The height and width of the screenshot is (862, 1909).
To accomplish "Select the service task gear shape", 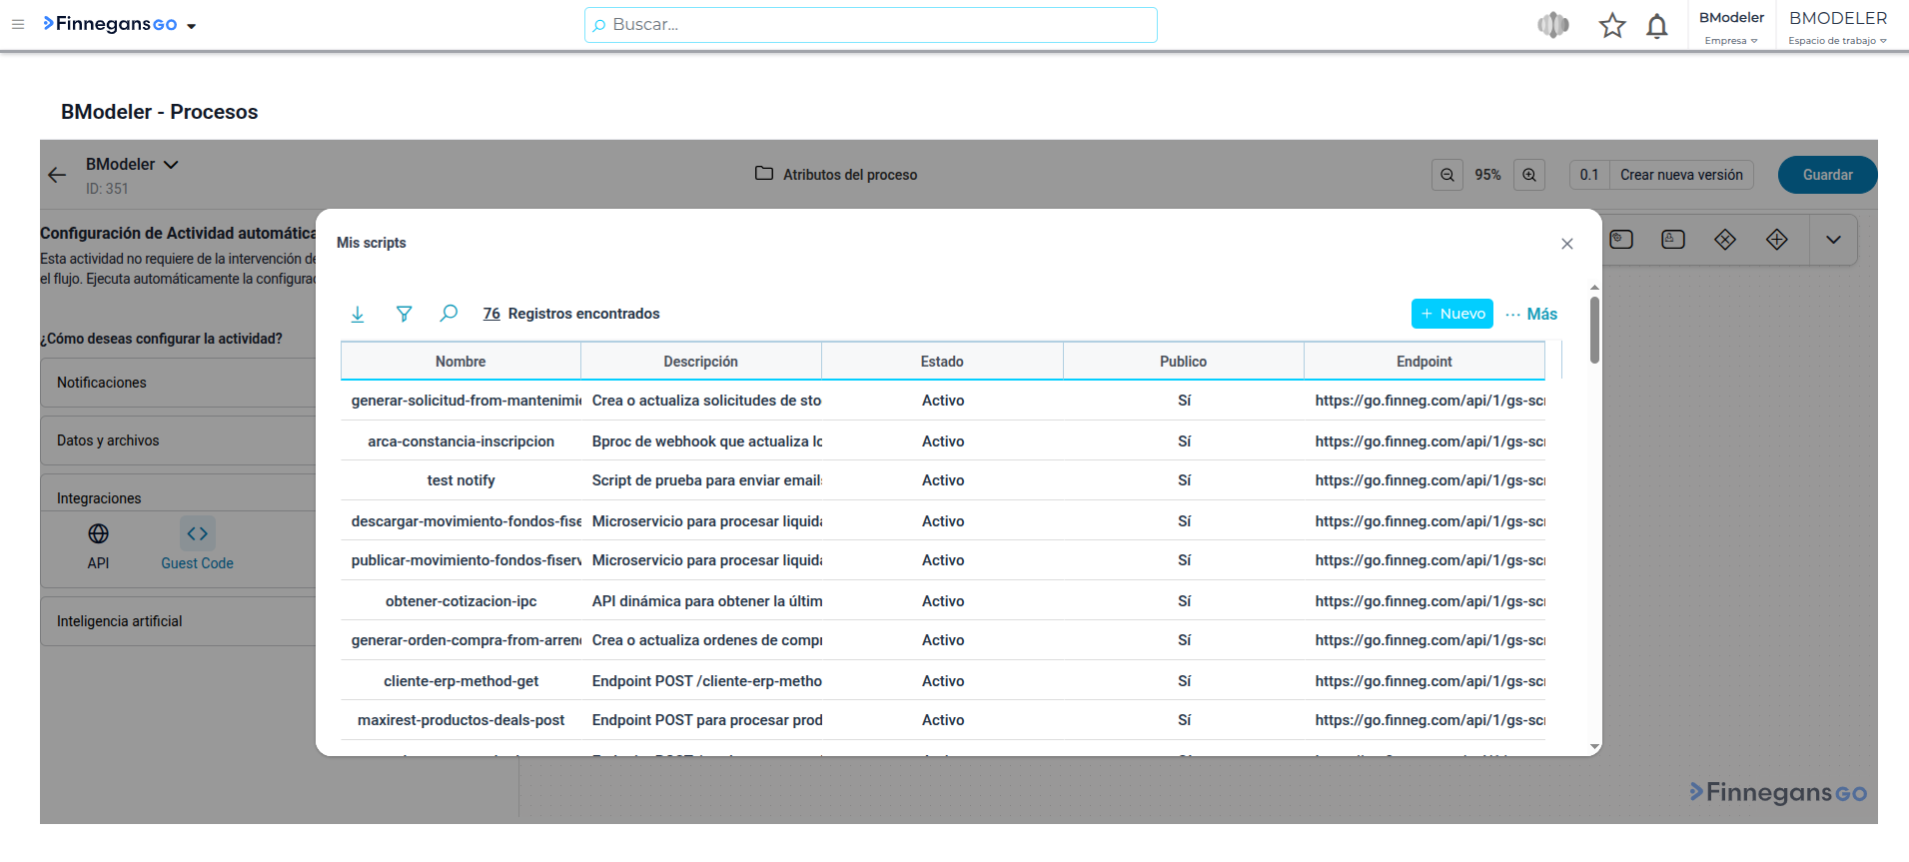I will [1621, 240].
